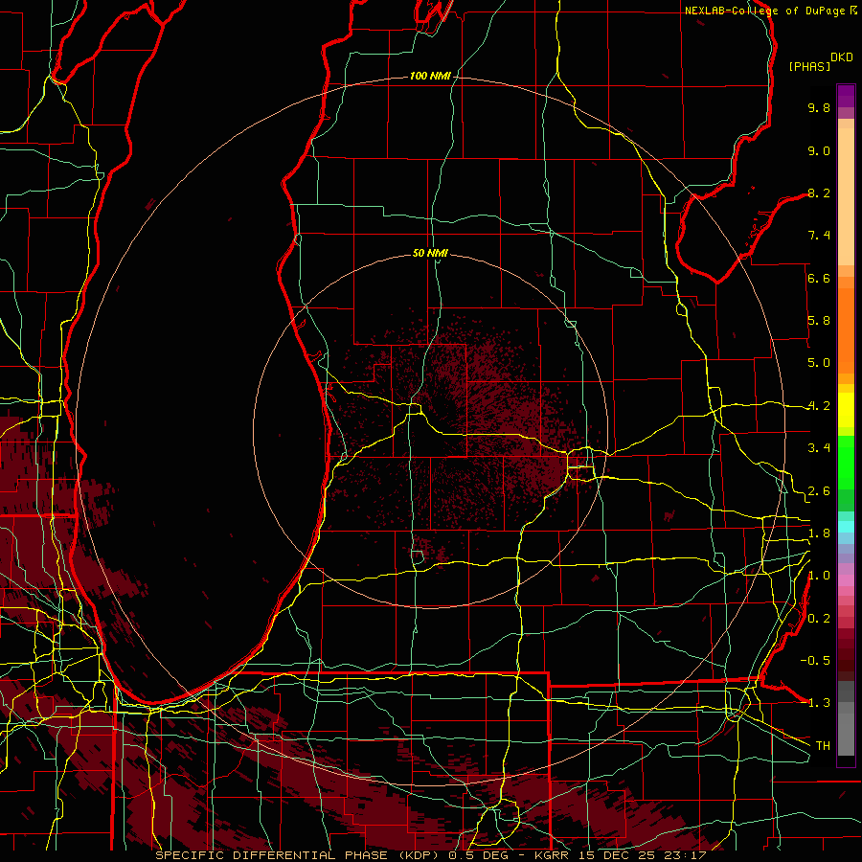Image resolution: width=862 pixels, height=862 pixels.
Task: Click the DKD label above the color scale
Action: pos(842,57)
